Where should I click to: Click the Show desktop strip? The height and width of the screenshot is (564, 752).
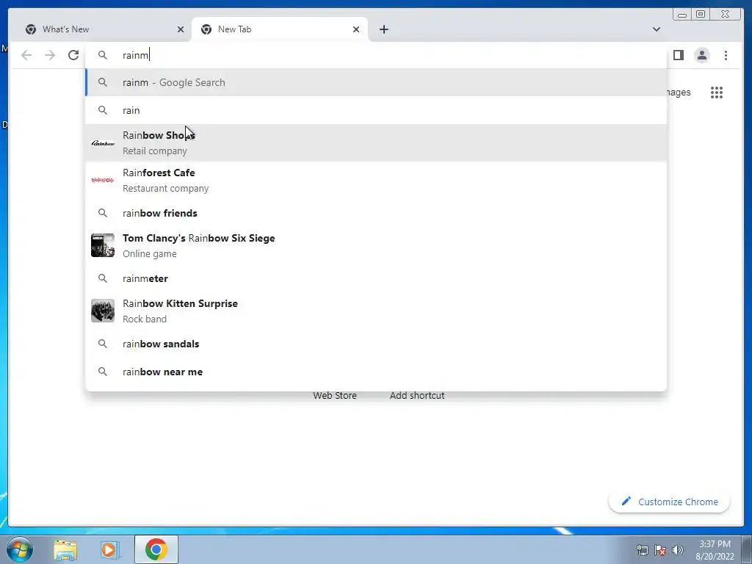point(747,549)
